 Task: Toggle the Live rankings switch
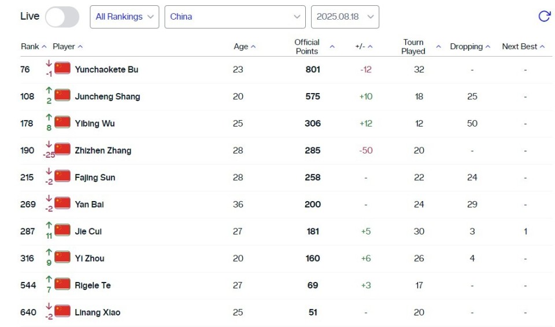62,17
